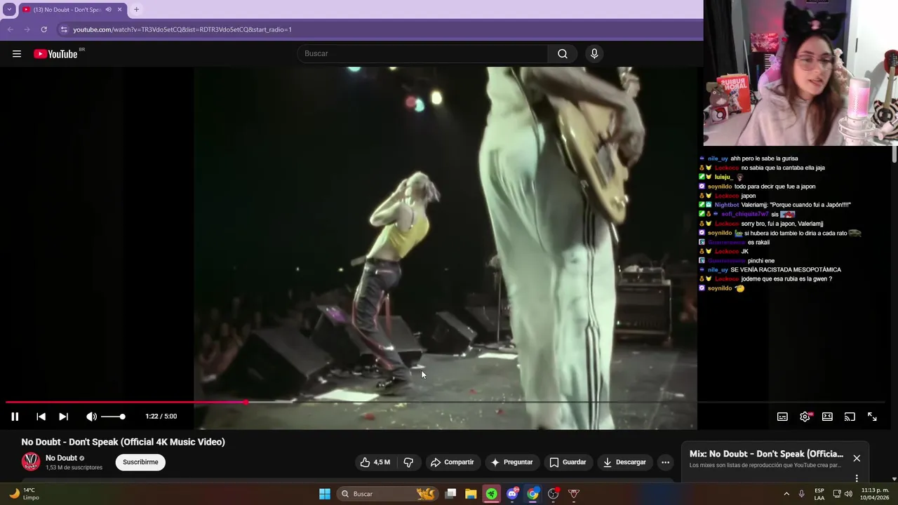Download video with Descargar button
The height and width of the screenshot is (505, 898).
[x=624, y=462]
